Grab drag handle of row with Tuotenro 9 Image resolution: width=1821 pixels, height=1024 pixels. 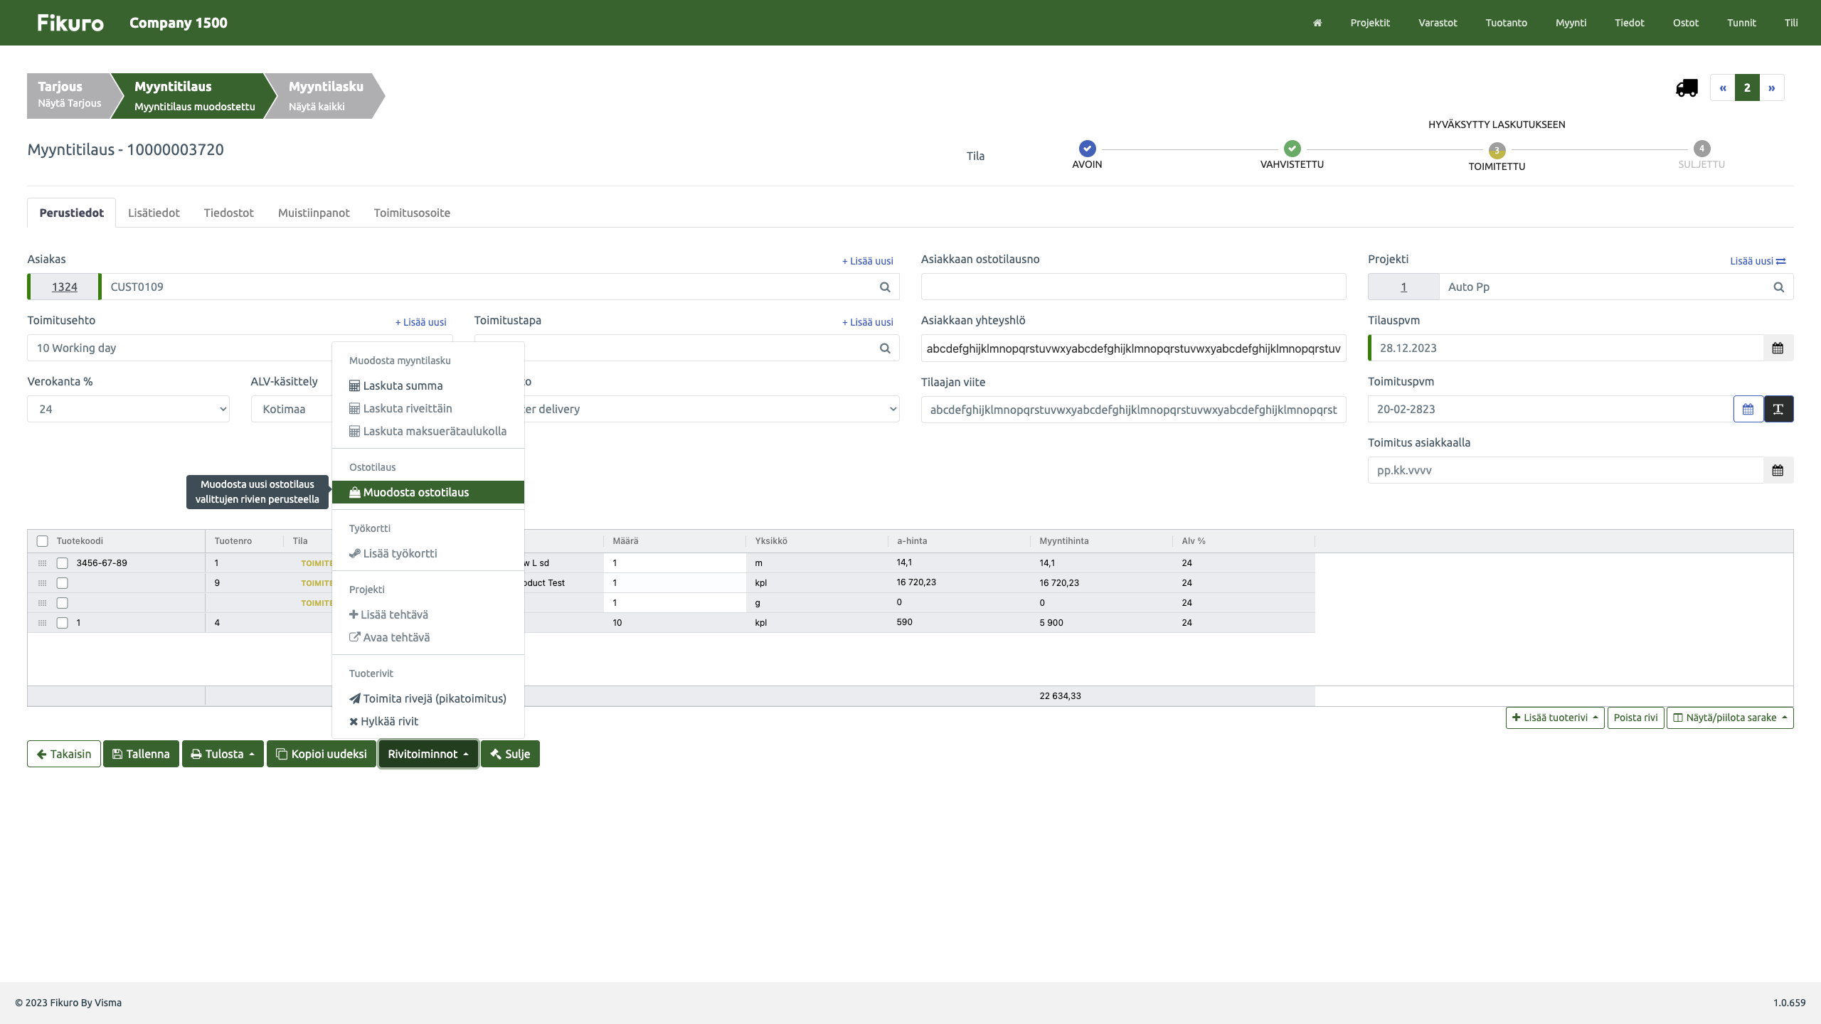(42, 583)
